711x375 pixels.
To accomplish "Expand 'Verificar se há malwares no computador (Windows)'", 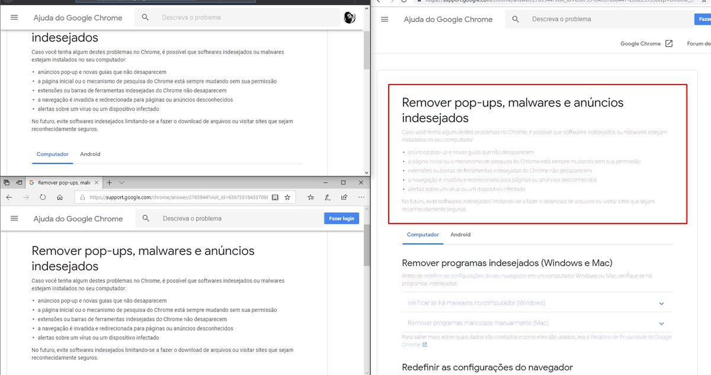I will pos(537,303).
